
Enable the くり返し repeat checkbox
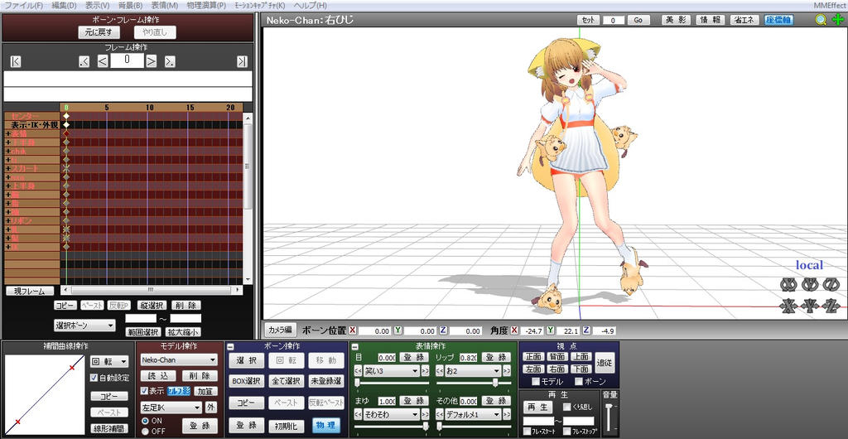(x=566, y=407)
